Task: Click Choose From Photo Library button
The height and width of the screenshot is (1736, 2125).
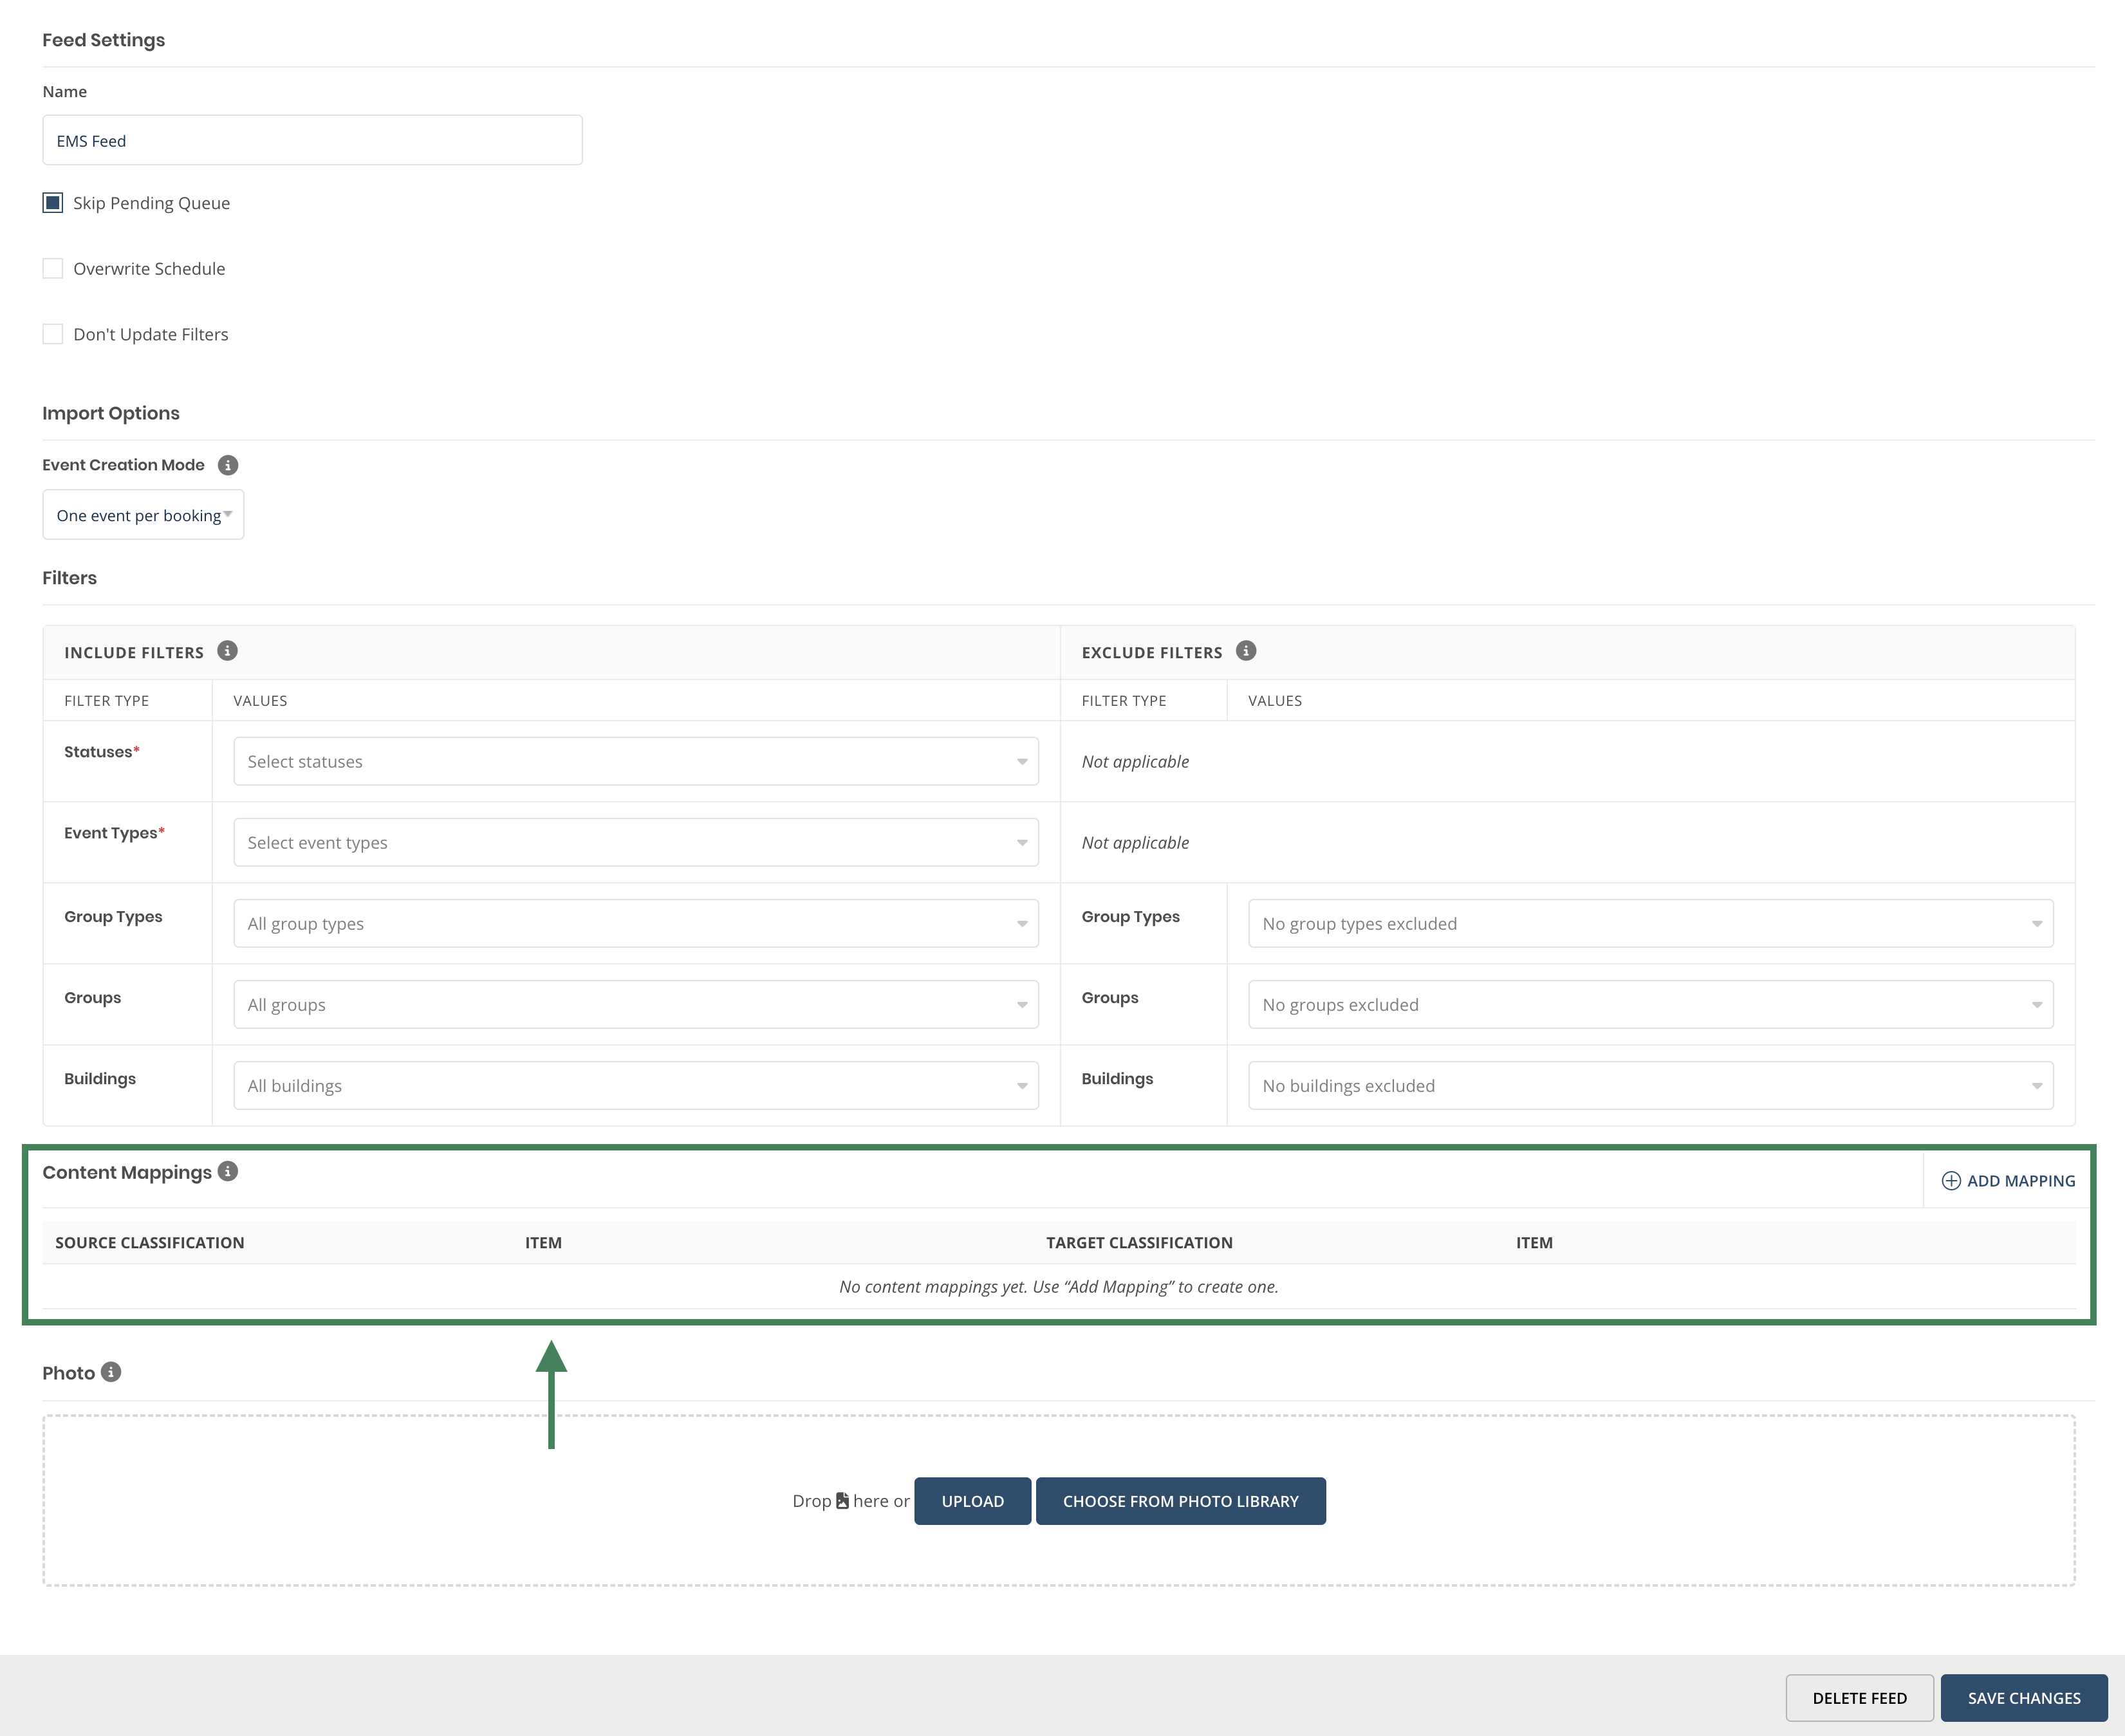Action: (x=1181, y=1501)
